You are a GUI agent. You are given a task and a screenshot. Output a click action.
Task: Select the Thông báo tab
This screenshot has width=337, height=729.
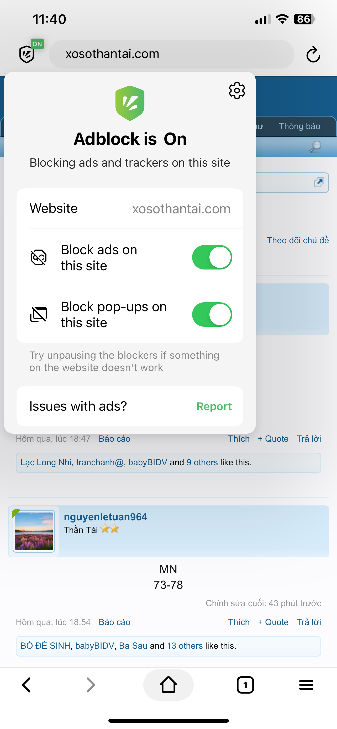coord(300,126)
